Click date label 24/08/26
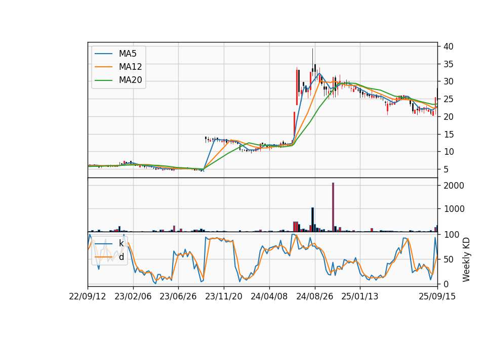This screenshot has height=349, width=486. tap(314, 297)
